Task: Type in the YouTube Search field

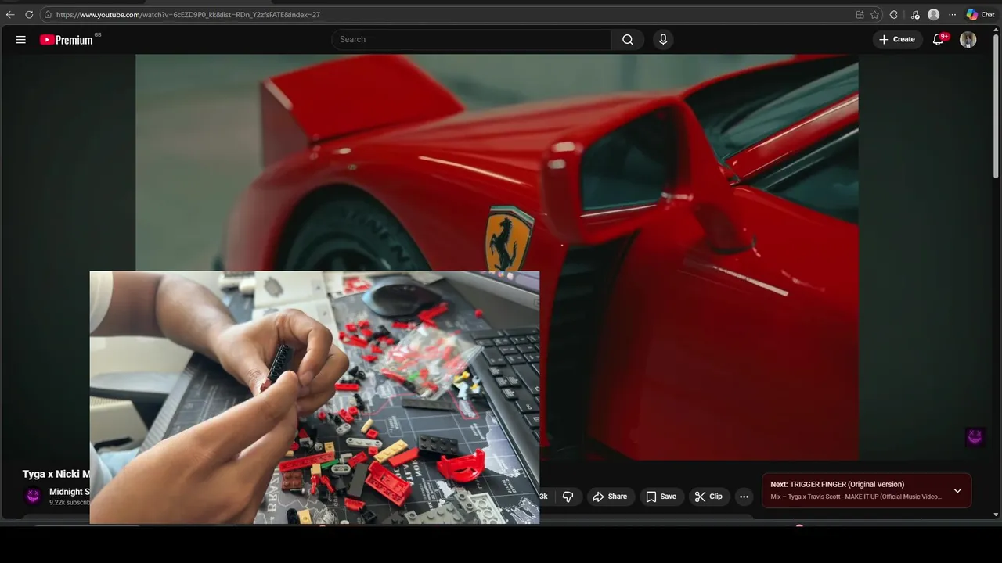Action: [472, 40]
